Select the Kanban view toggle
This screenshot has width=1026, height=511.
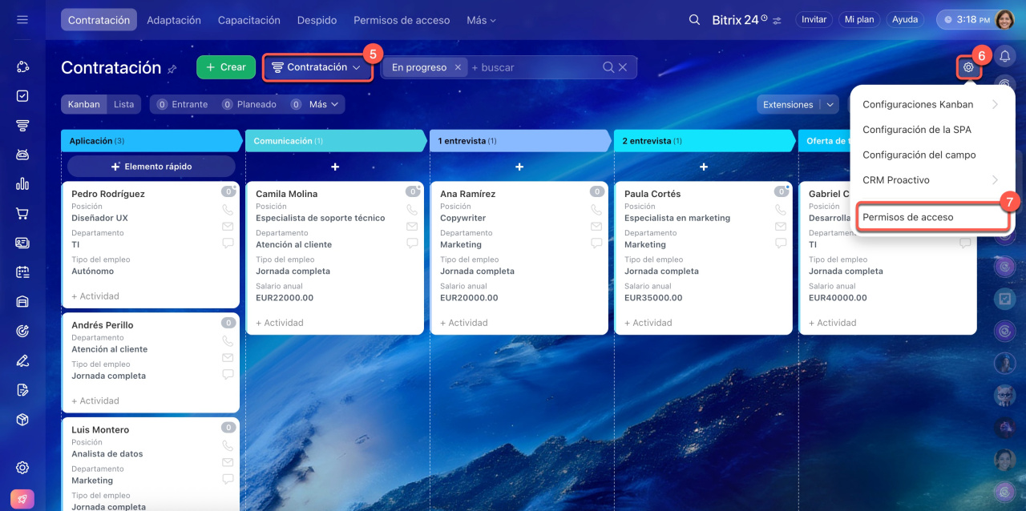(x=84, y=104)
